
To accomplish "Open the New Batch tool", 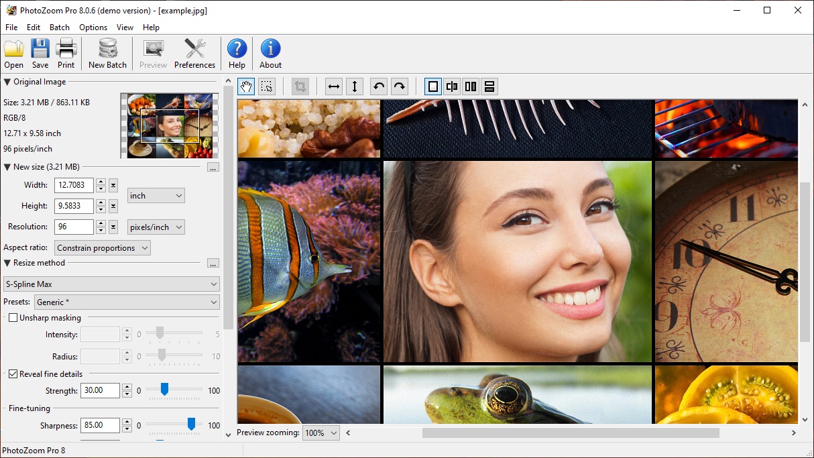I will 107,53.
